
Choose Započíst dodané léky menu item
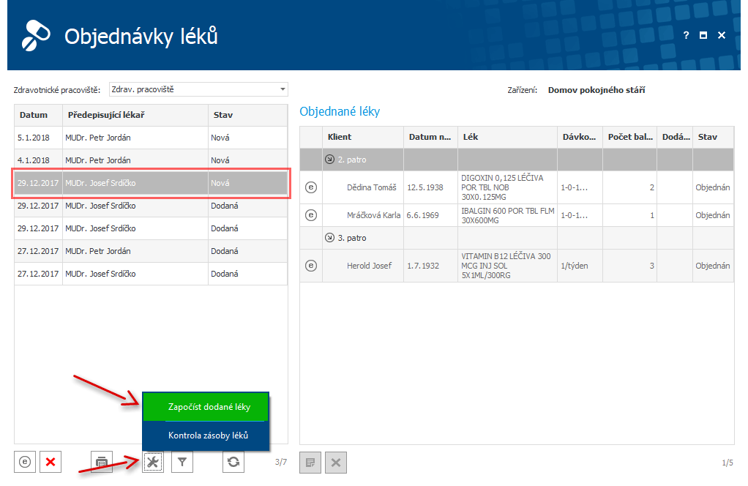[x=206, y=407]
